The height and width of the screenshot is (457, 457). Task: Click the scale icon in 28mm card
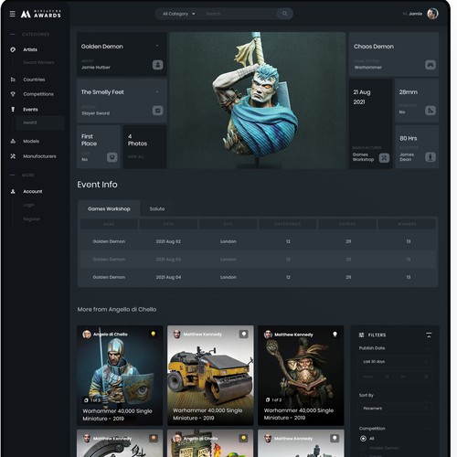pyautogui.click(x=430, y=111)
